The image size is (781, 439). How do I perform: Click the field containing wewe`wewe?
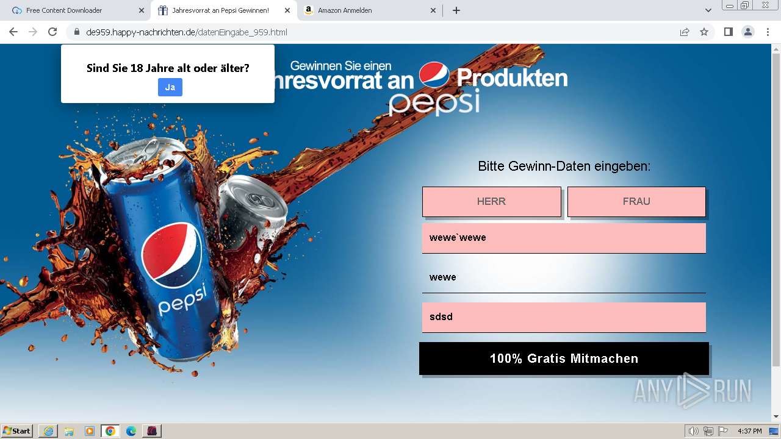pos(564,238)
